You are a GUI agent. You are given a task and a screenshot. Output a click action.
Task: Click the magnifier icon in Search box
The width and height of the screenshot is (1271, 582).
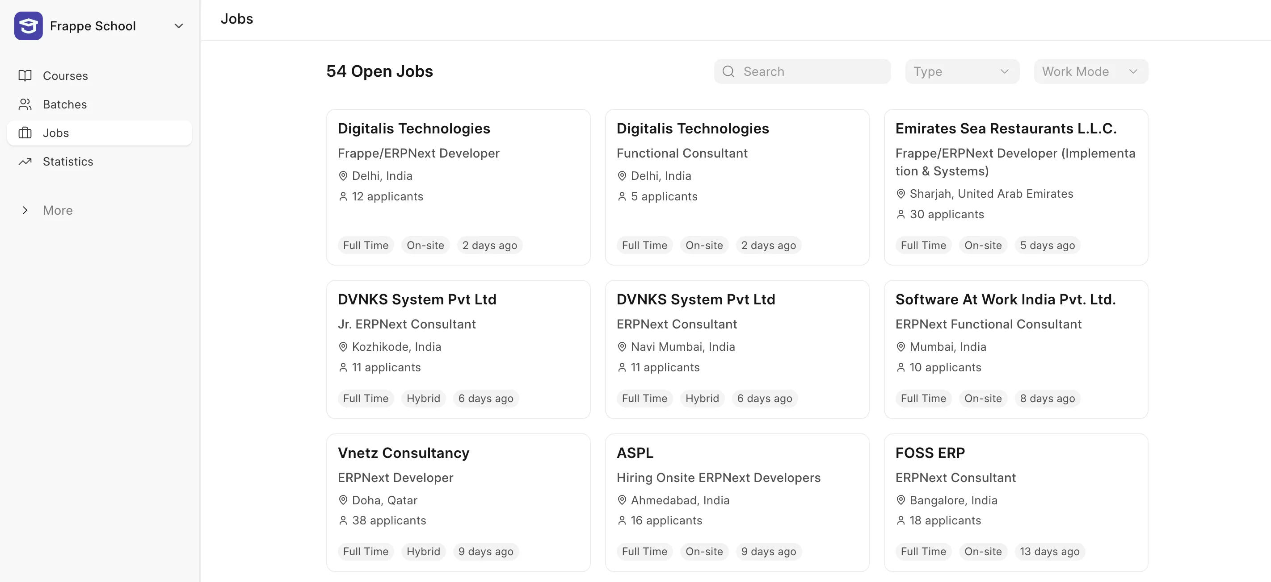(728, 71)
